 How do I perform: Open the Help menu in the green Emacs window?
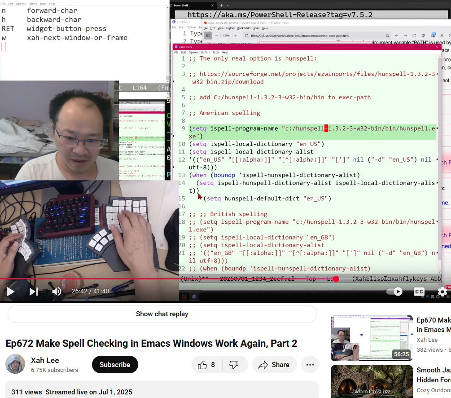[x=225, y=53]
